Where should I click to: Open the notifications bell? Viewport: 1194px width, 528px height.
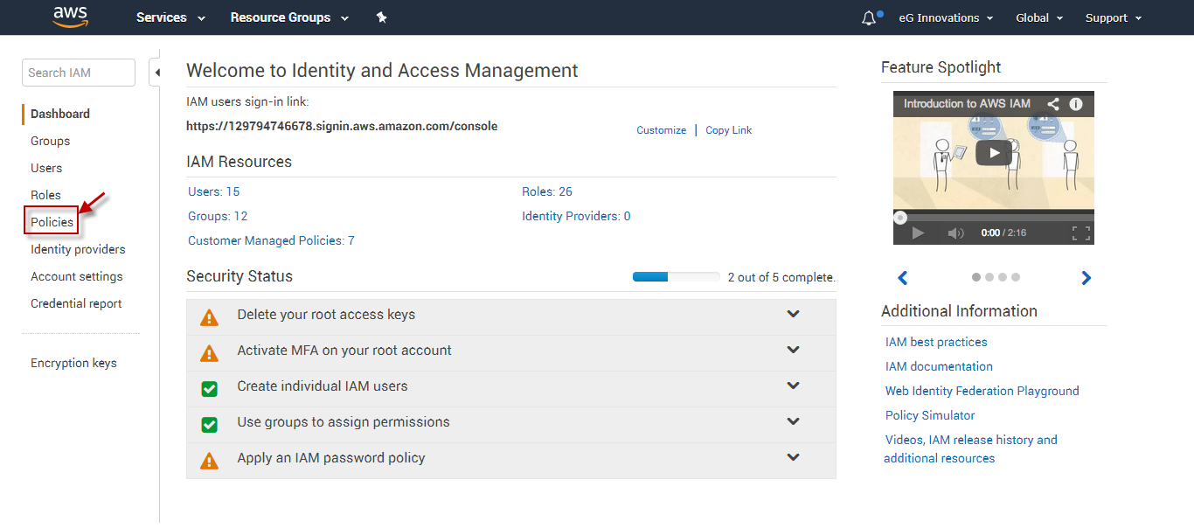coord(869,17)
